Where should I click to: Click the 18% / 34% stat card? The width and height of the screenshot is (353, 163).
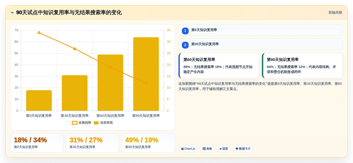coord(37,143)
